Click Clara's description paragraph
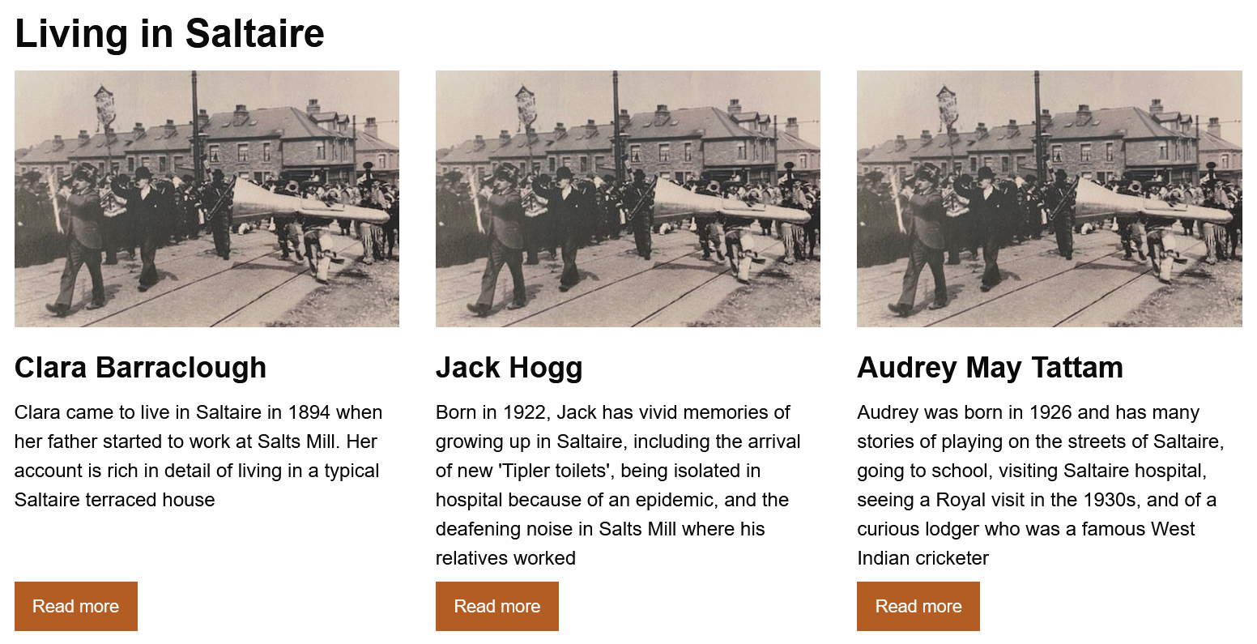 [198, 456]
